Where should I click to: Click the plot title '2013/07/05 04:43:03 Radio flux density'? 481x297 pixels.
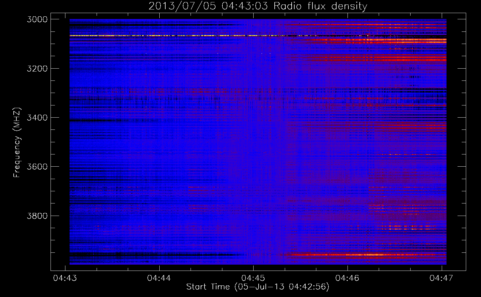[x=258, y=6]
